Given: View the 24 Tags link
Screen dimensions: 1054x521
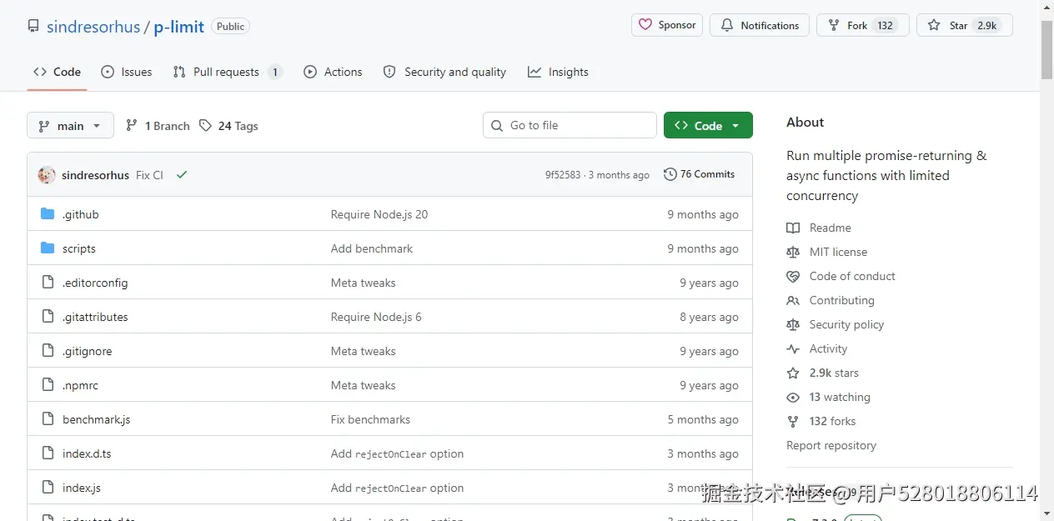Looking at the screenshot, I should [228, 126].
